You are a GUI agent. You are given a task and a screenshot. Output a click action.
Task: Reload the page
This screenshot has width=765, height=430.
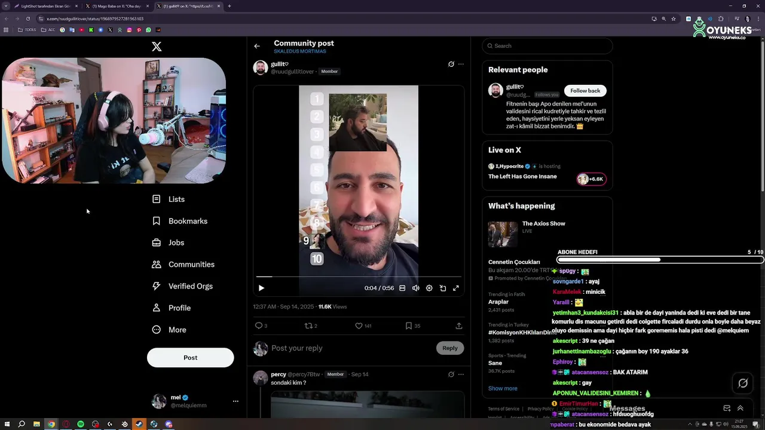[x=27, y=19]
